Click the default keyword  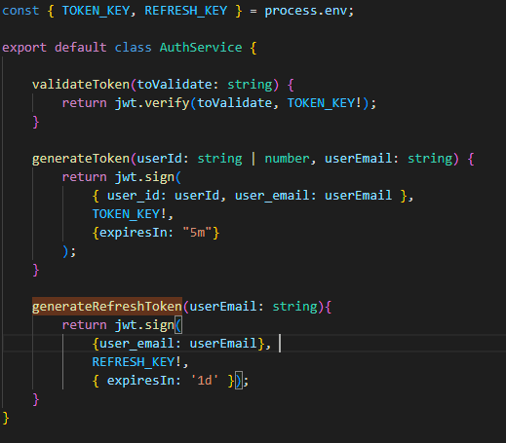(81, 48)
